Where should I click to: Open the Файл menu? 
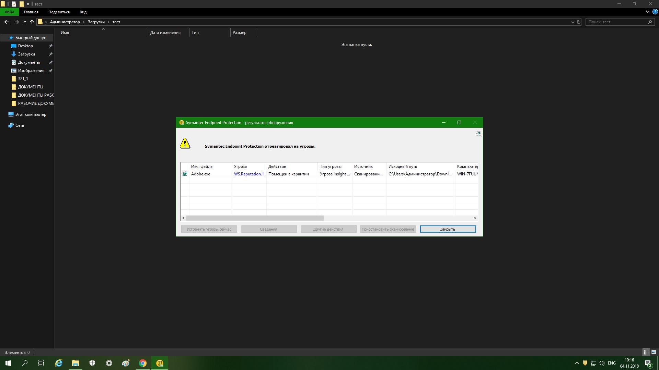pyautogui.click(x=10, y=12)
